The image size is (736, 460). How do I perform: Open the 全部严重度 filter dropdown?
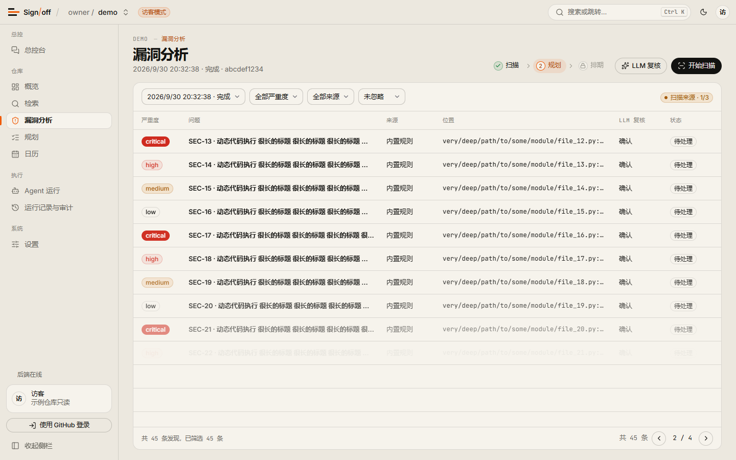[276, 97]
